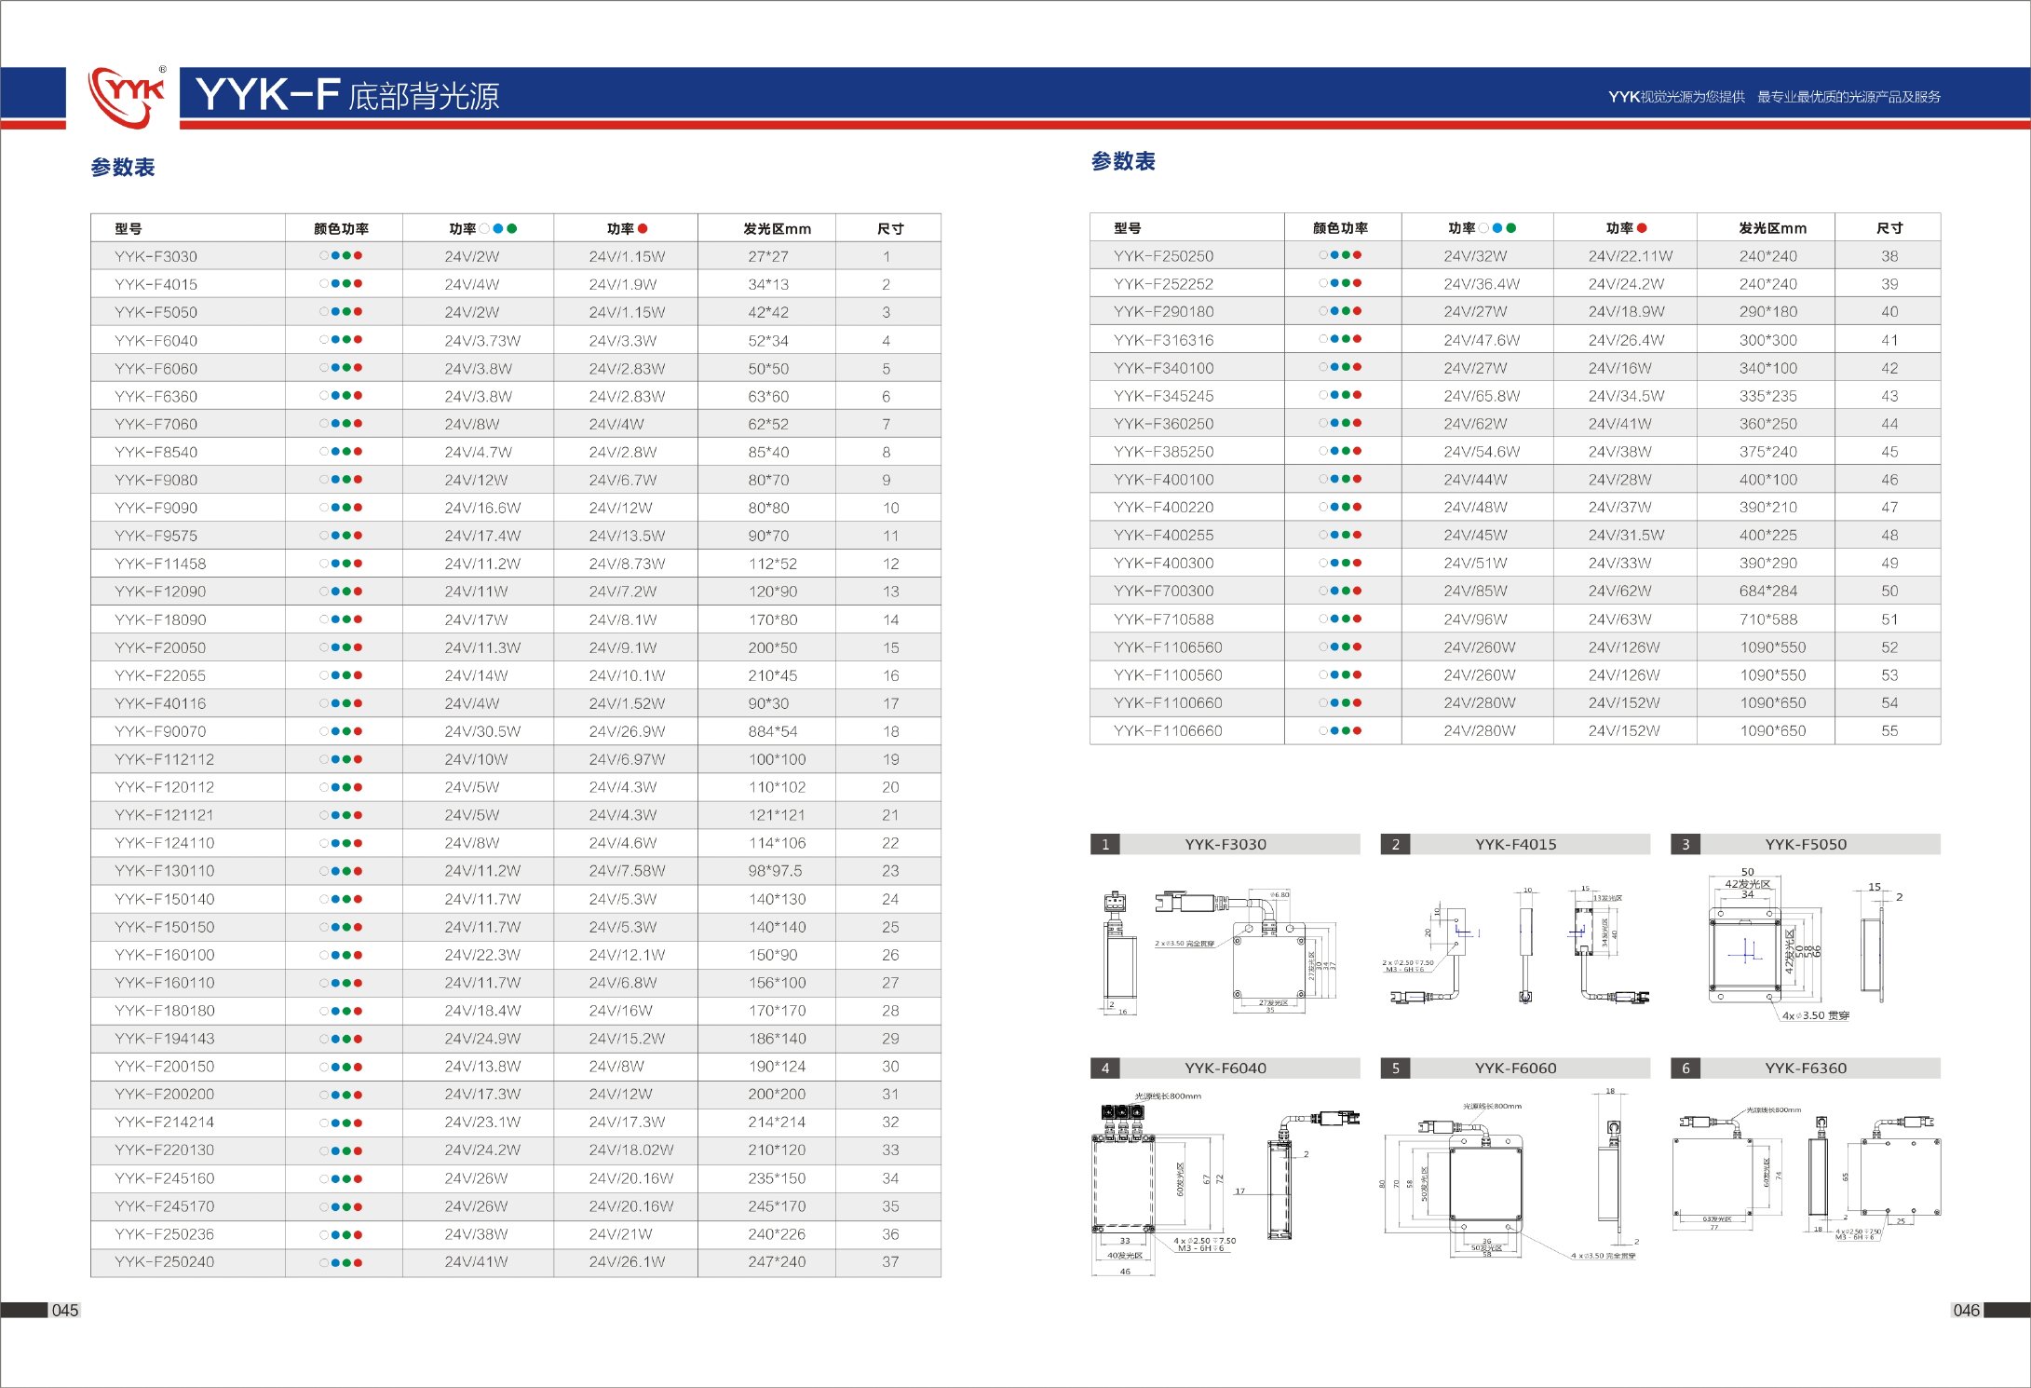Click the number 4 label above the F6040 drawing
This screenshot has width=2031, height=1388.
[x=1105, y=1068]
